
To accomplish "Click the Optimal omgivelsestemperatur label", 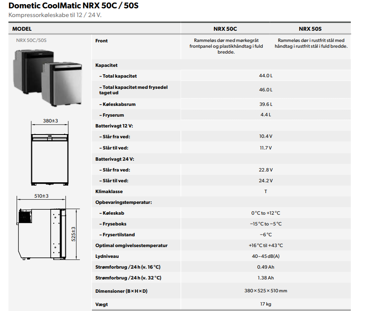I will coord(131,245).
